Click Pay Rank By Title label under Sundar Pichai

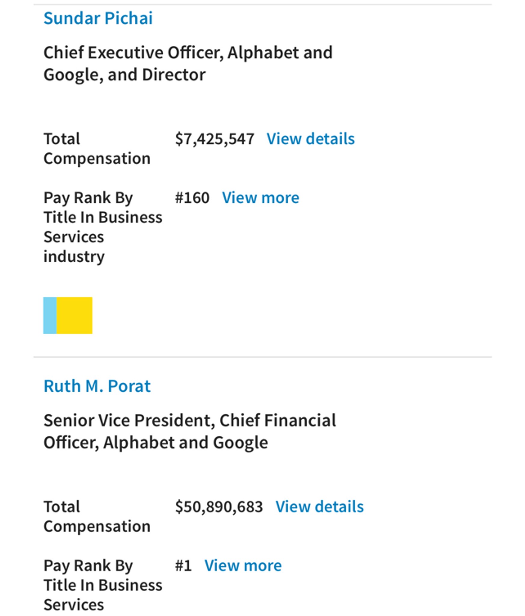(x=103, y=227)
